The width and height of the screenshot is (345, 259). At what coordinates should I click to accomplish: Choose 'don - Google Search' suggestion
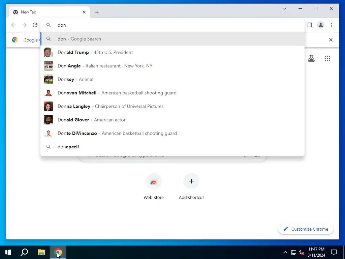point(173,39)
